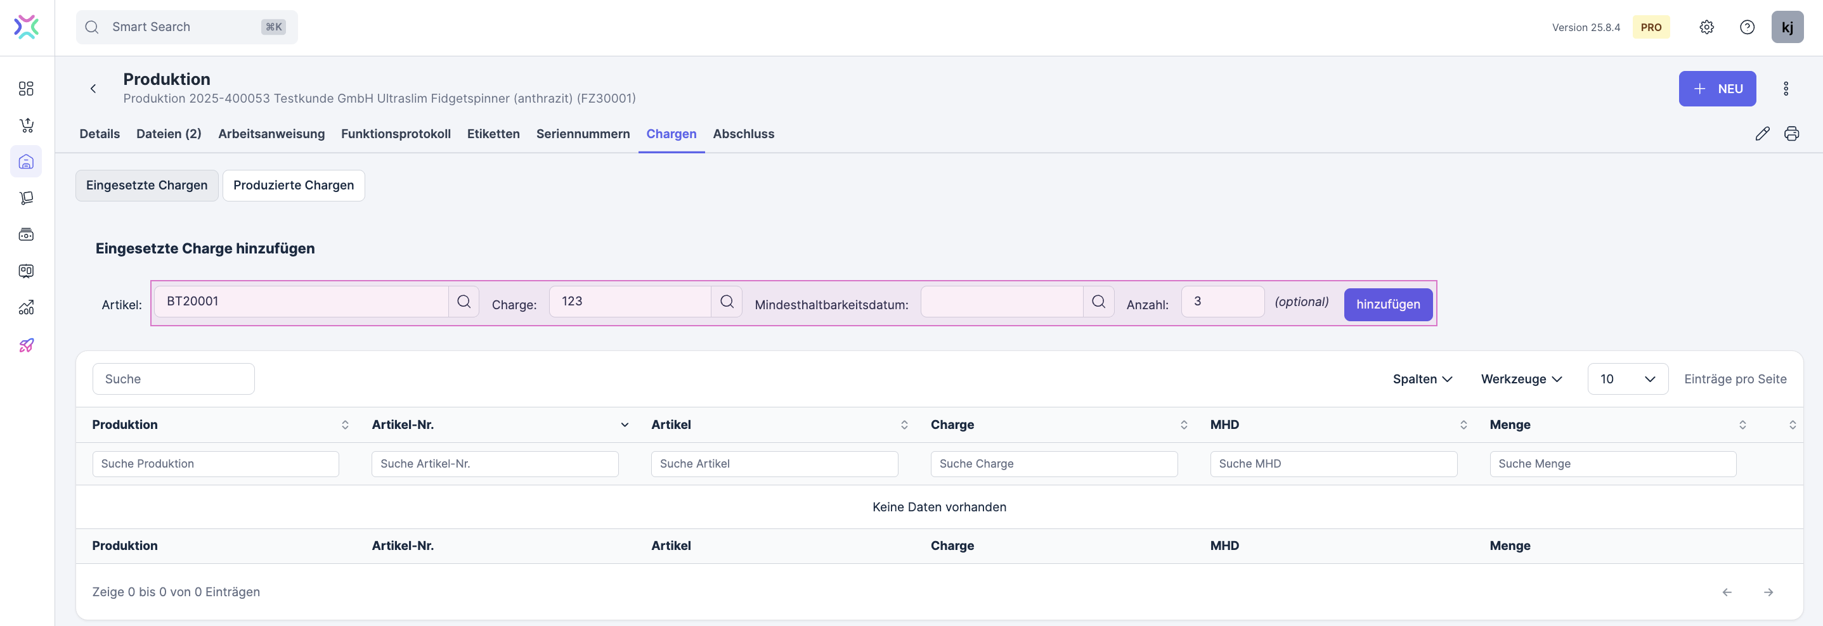Click the Mindesthaltbarkeitsdatum search icon

(1098, 302)
